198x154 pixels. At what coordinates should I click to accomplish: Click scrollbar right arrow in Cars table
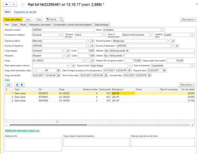[x=192, y=125]
